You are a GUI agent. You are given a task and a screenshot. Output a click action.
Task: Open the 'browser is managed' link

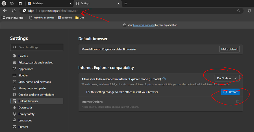click(144, 25)
